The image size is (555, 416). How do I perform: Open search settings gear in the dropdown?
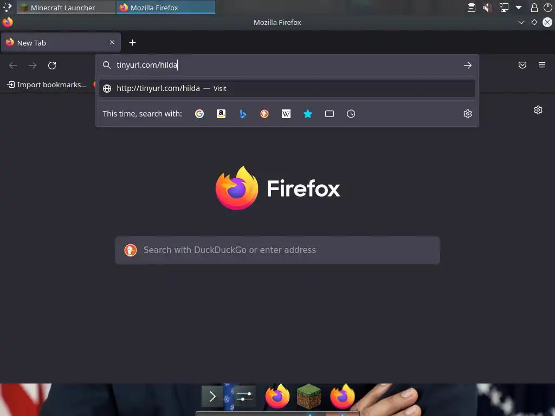coord(468,114)
